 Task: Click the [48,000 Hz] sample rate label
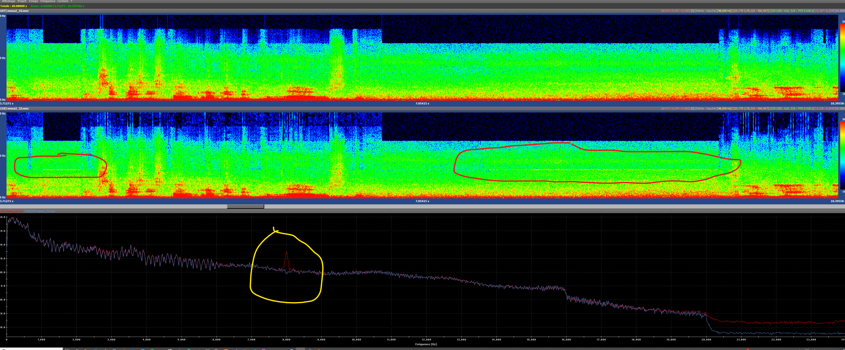724,11
